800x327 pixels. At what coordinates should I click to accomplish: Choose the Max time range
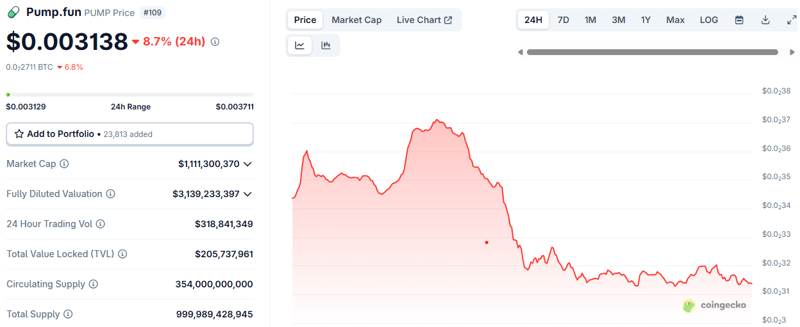pos(676,20)
